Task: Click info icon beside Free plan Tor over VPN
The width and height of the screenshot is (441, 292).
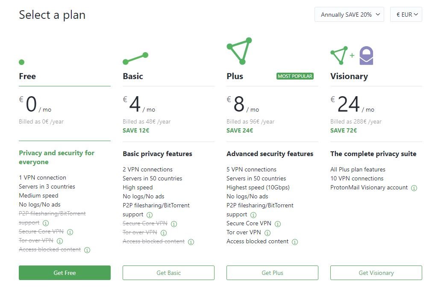Action: coord(60,241)
